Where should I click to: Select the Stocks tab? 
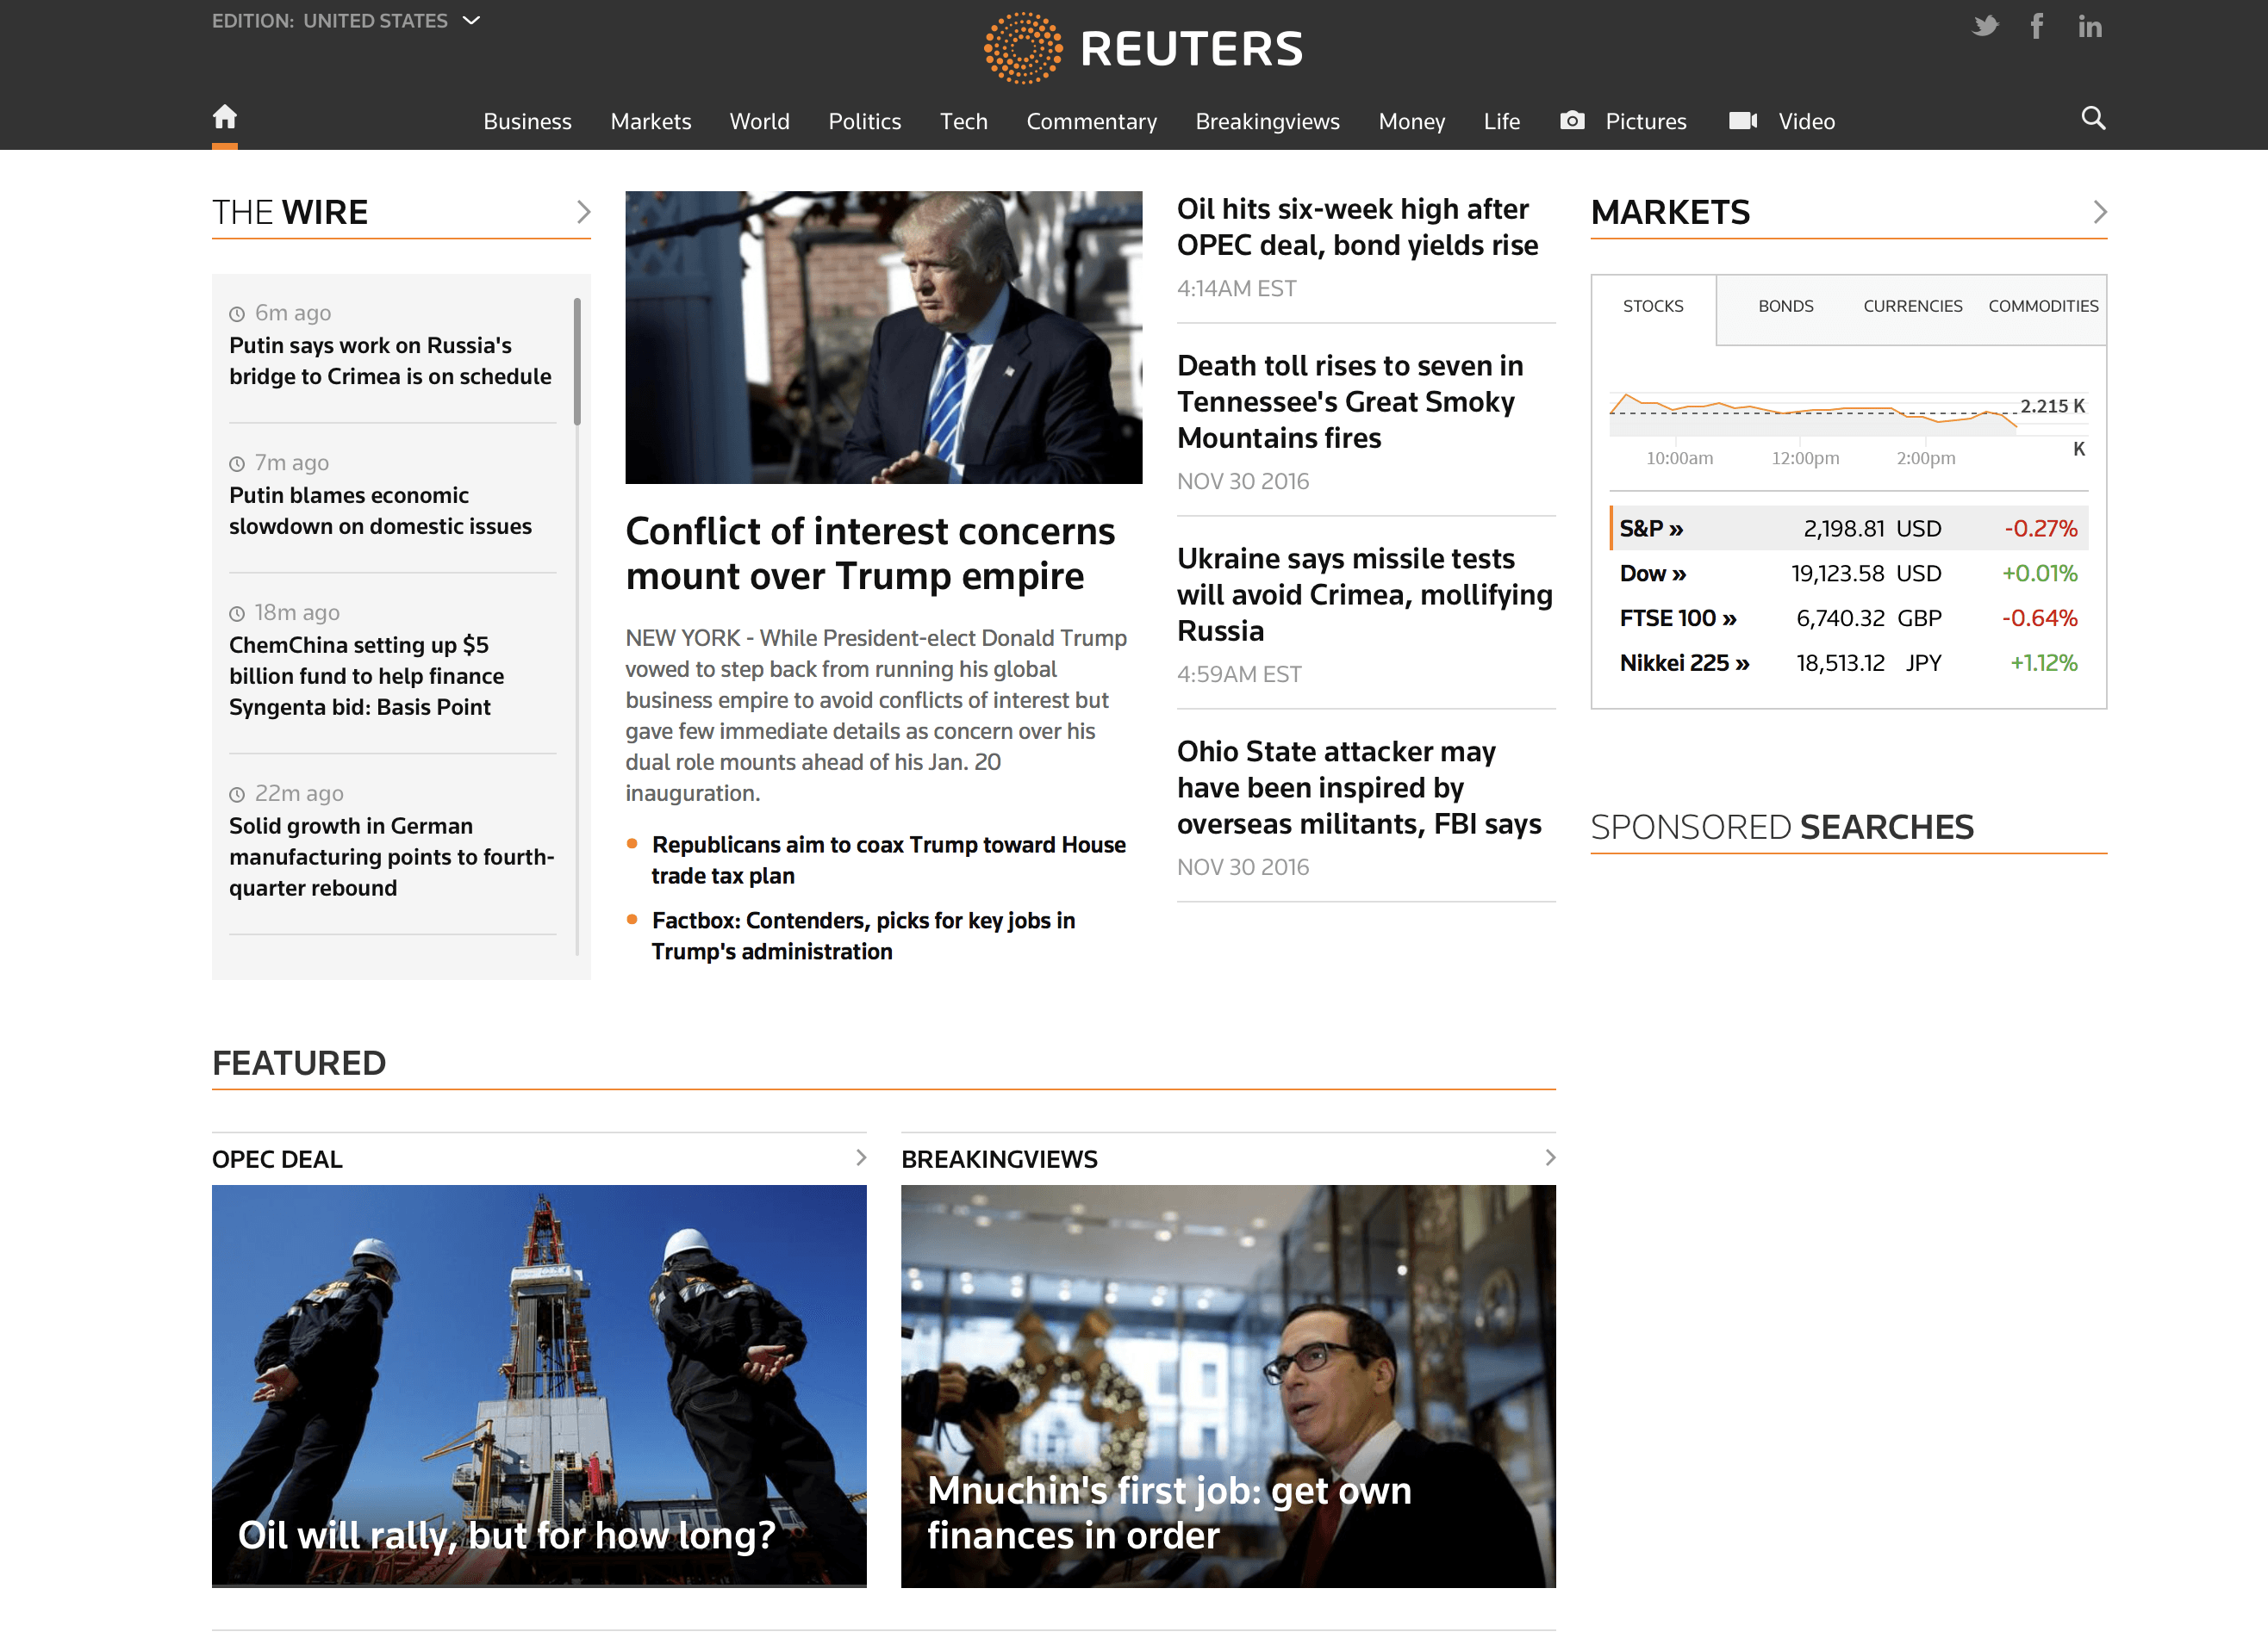1653,306
